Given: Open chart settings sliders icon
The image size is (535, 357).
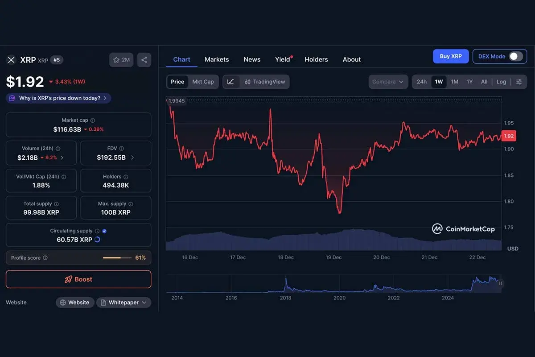Looking at the screenshot, I should click(x=519, y=82).
